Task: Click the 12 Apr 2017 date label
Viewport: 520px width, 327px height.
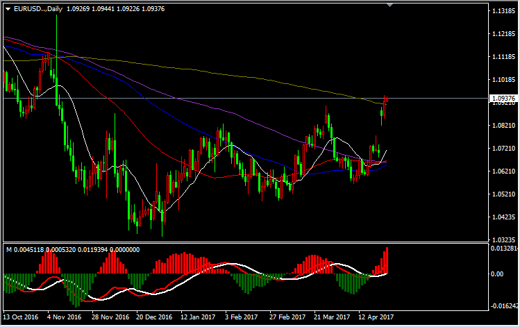Action: click(x=376, y=317)
